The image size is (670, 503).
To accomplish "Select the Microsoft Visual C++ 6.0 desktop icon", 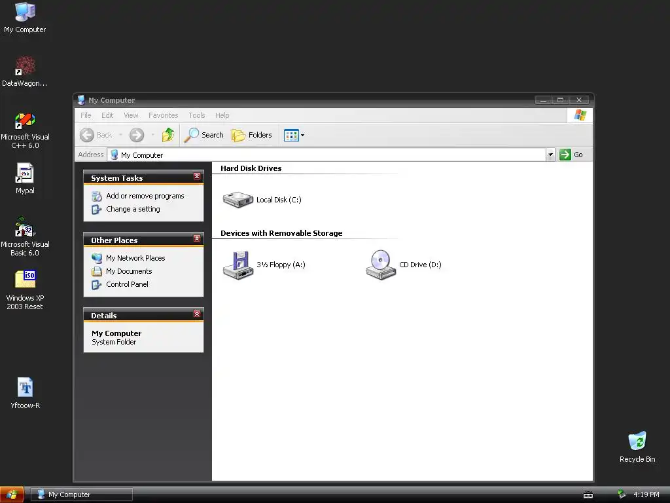I will 25,130.
